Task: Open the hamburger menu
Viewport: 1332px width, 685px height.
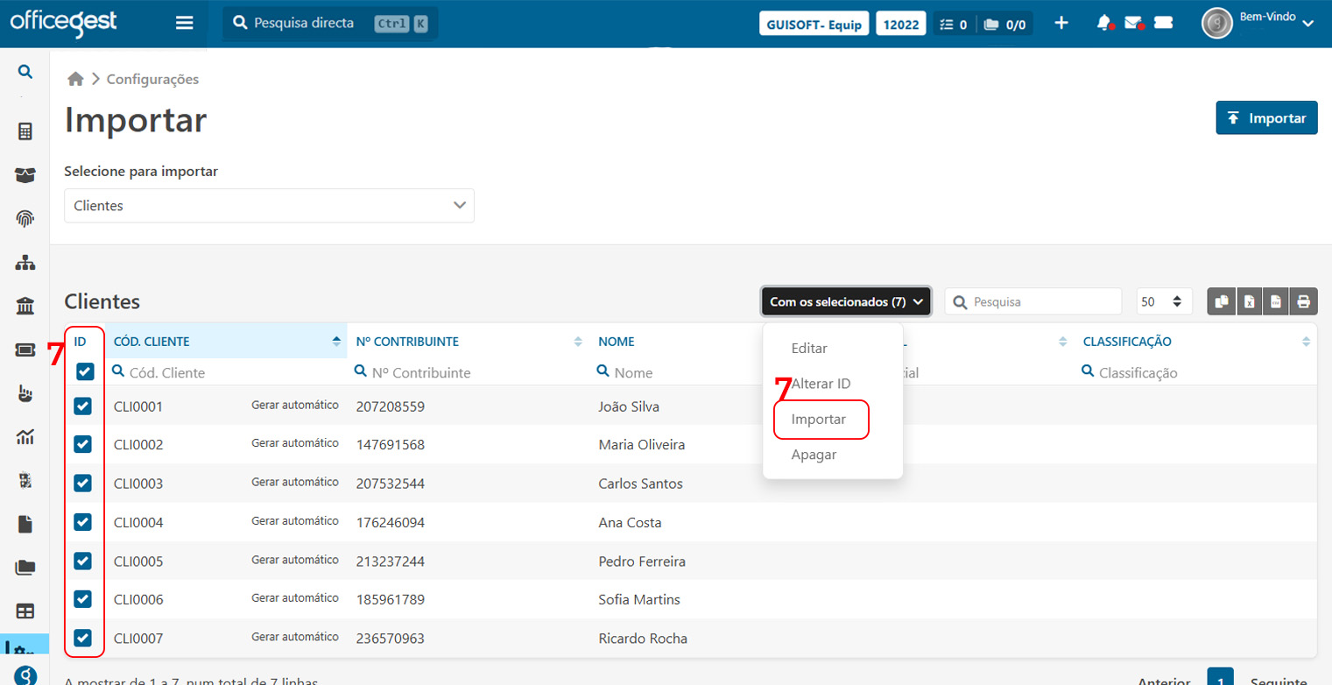Action: [x=184, y=24]
